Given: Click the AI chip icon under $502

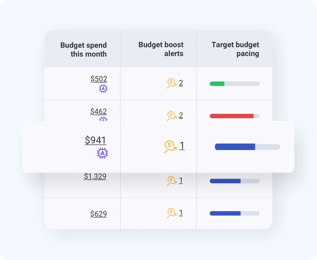Looking at the screenshot, I should (103, 89).
